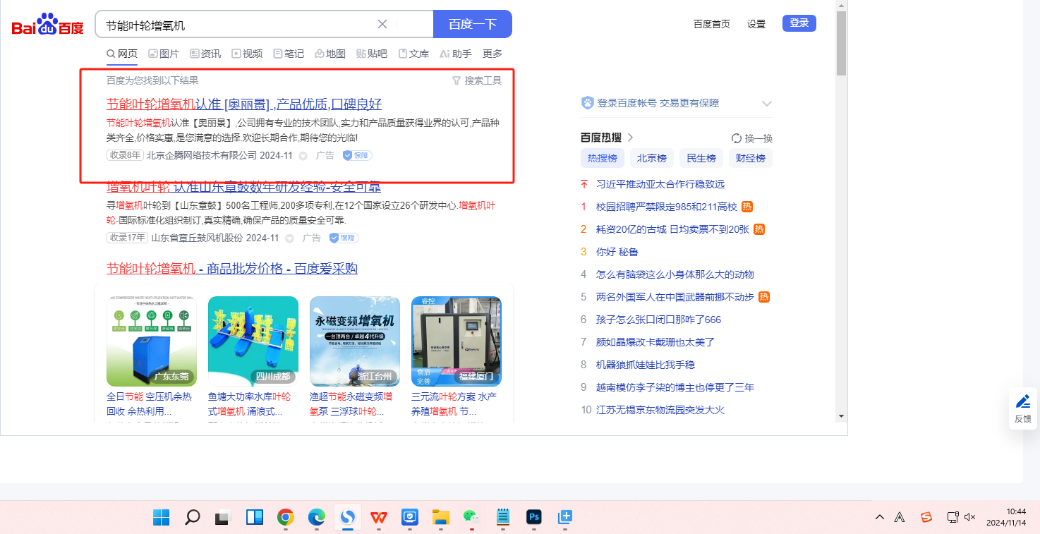Open the 反馈 feedback pencil icon

click(1022, 401)
